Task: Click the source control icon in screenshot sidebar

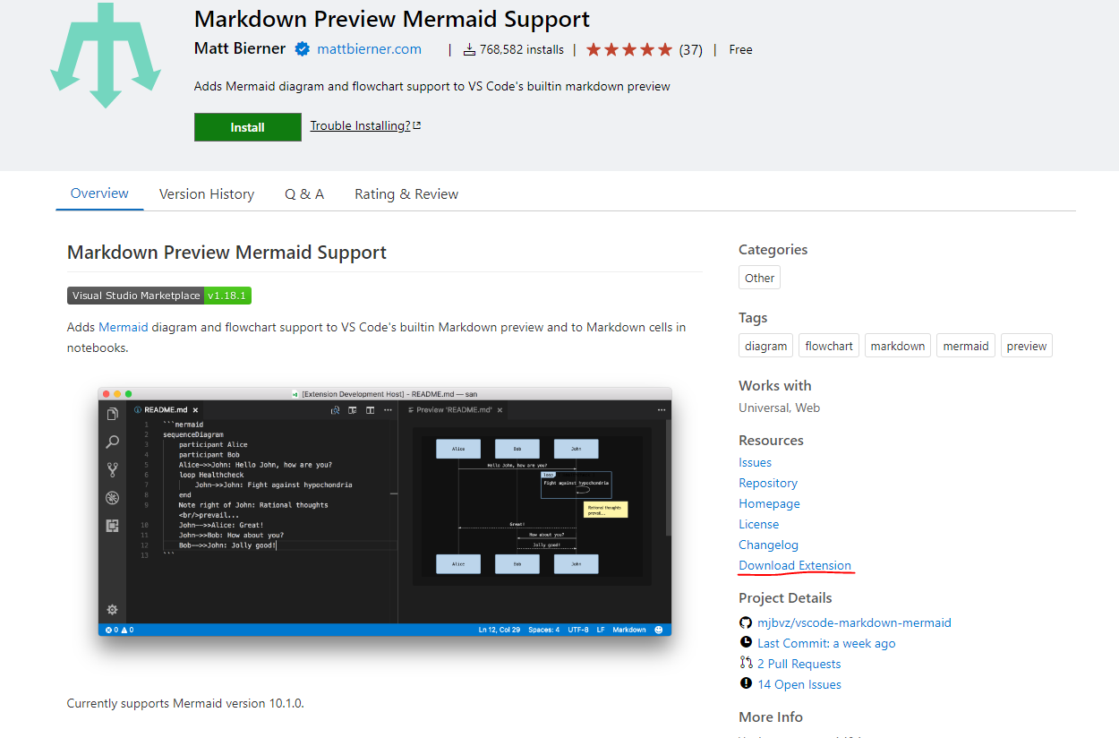Action: (x=112, y=469)
